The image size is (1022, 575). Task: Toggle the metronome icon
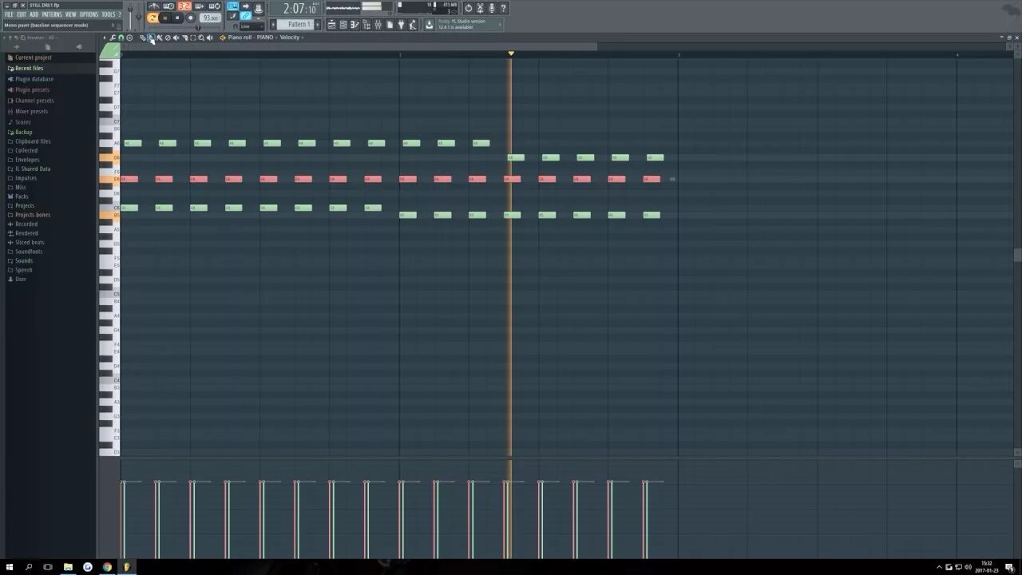click(x=153, y=6)
